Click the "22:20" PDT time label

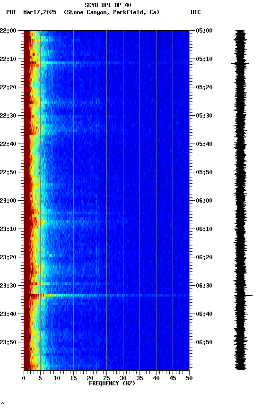(x=8, y=87)
